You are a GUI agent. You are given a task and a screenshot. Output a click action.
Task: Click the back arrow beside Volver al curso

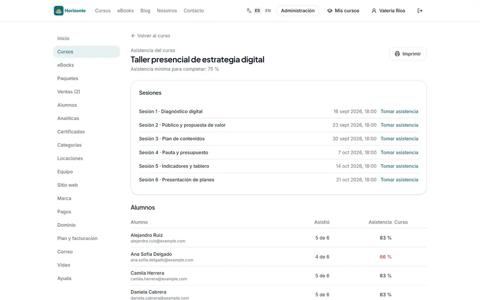[133, 36]
